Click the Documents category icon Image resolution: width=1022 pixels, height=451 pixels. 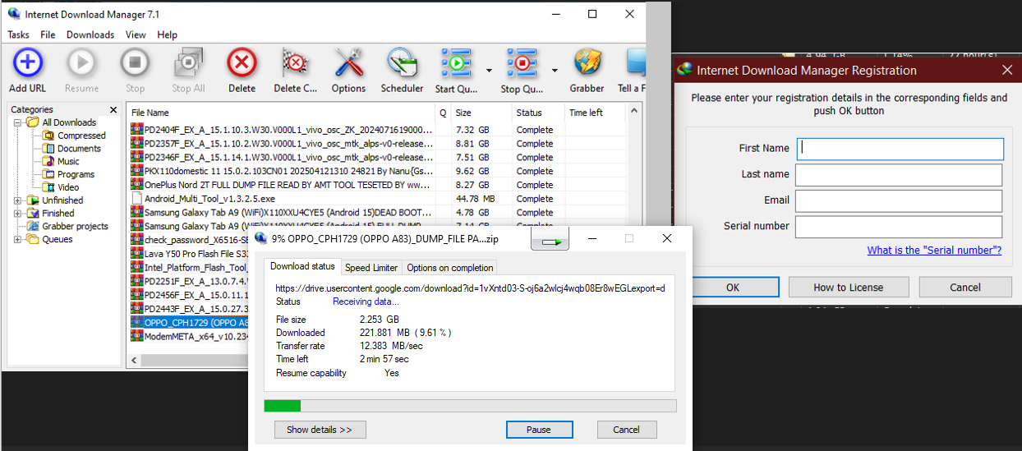pyautogui.click(x=49, y=149)
